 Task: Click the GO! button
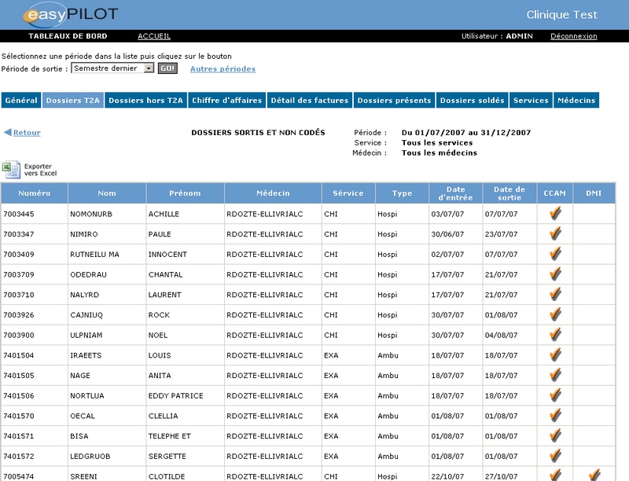click(x=167, y=68)
